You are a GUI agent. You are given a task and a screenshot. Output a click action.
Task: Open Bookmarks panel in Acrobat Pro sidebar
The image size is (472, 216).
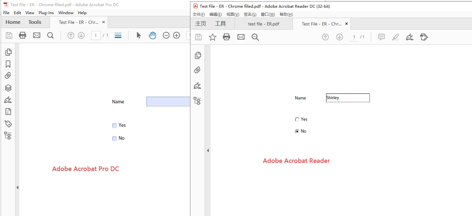click(x=8, y=64)
